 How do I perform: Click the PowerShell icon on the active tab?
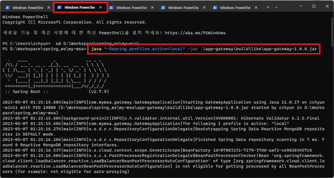pos(60,7)
